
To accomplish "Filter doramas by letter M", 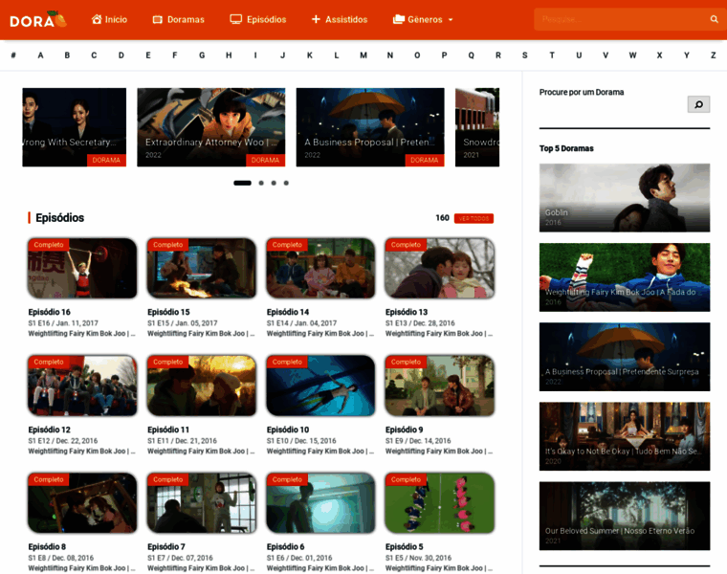I will pos(363,55).
